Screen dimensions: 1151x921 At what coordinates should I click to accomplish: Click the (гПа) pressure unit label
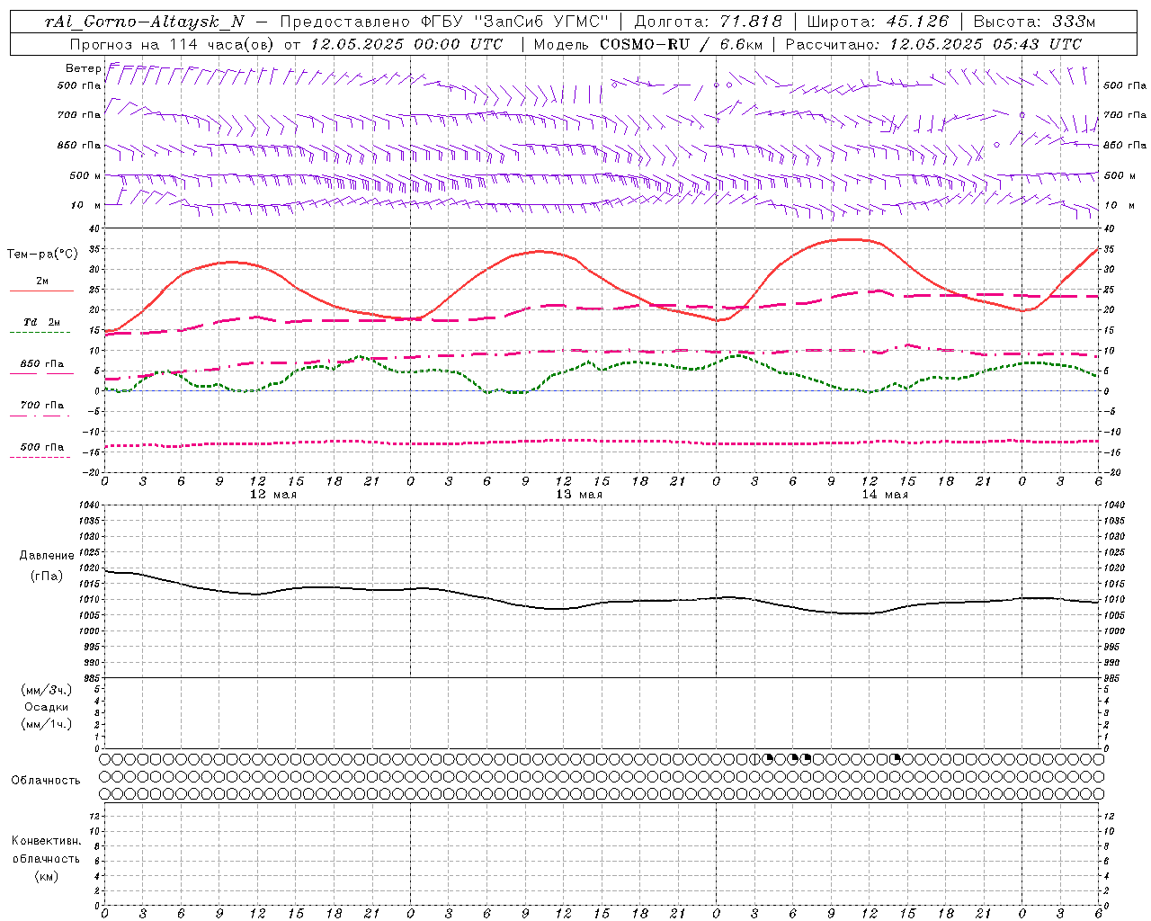(x=47, y=576)
